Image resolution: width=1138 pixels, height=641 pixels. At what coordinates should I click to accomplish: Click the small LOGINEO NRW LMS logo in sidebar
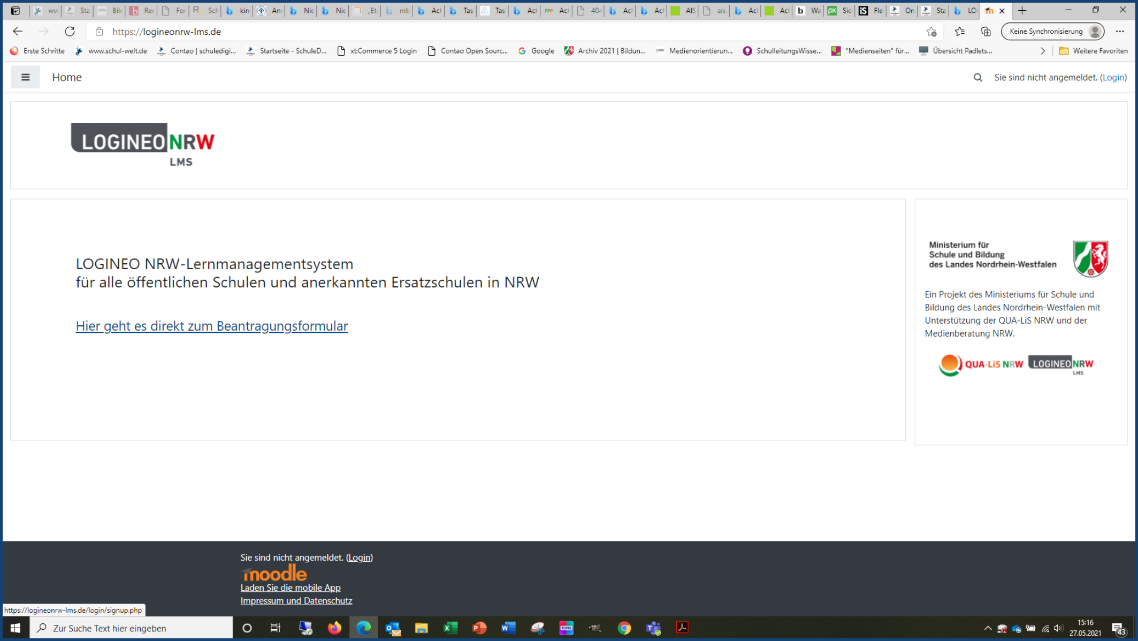tap(1061, 364)
